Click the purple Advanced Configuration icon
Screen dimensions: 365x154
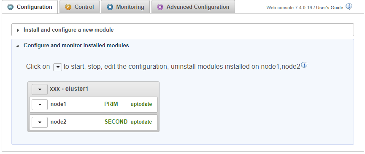(x=160, y=7)
